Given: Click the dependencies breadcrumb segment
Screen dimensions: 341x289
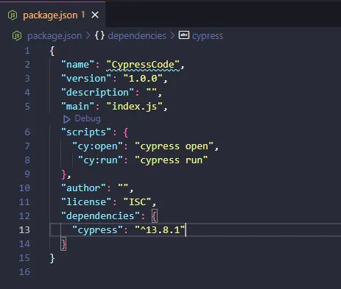Looking at the screenshot, I should [137, 36].
